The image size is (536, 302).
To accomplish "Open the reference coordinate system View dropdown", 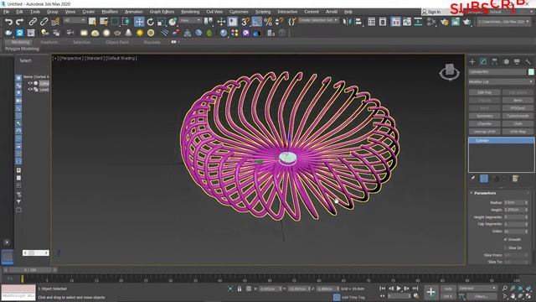I will coord(190,20).
